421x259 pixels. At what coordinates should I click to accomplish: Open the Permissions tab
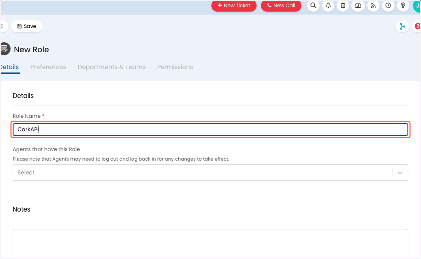point(175,67)
